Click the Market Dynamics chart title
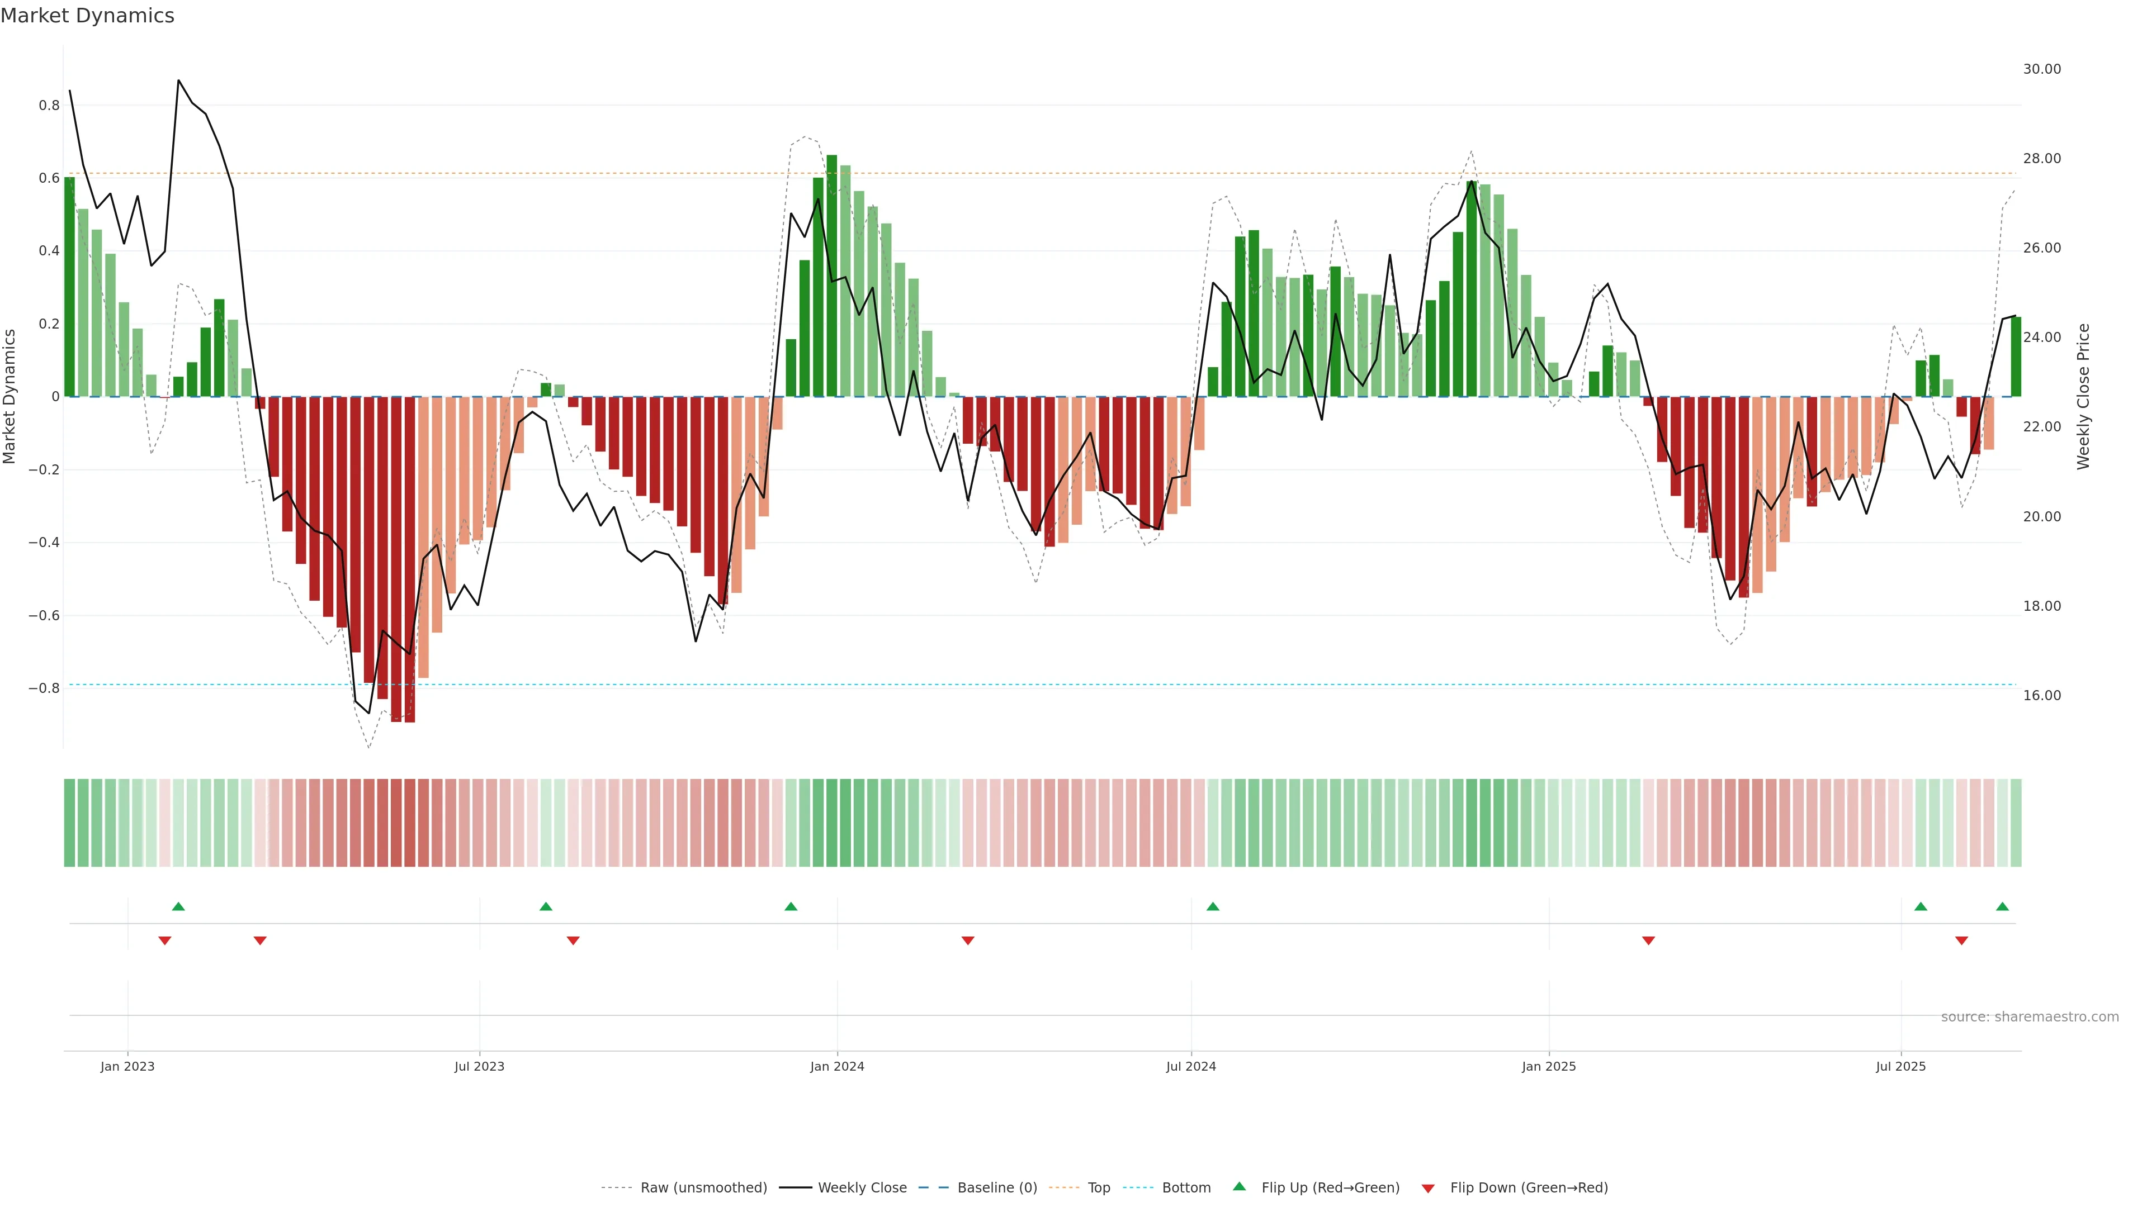 pyautogui.click(x=88, y=16)
